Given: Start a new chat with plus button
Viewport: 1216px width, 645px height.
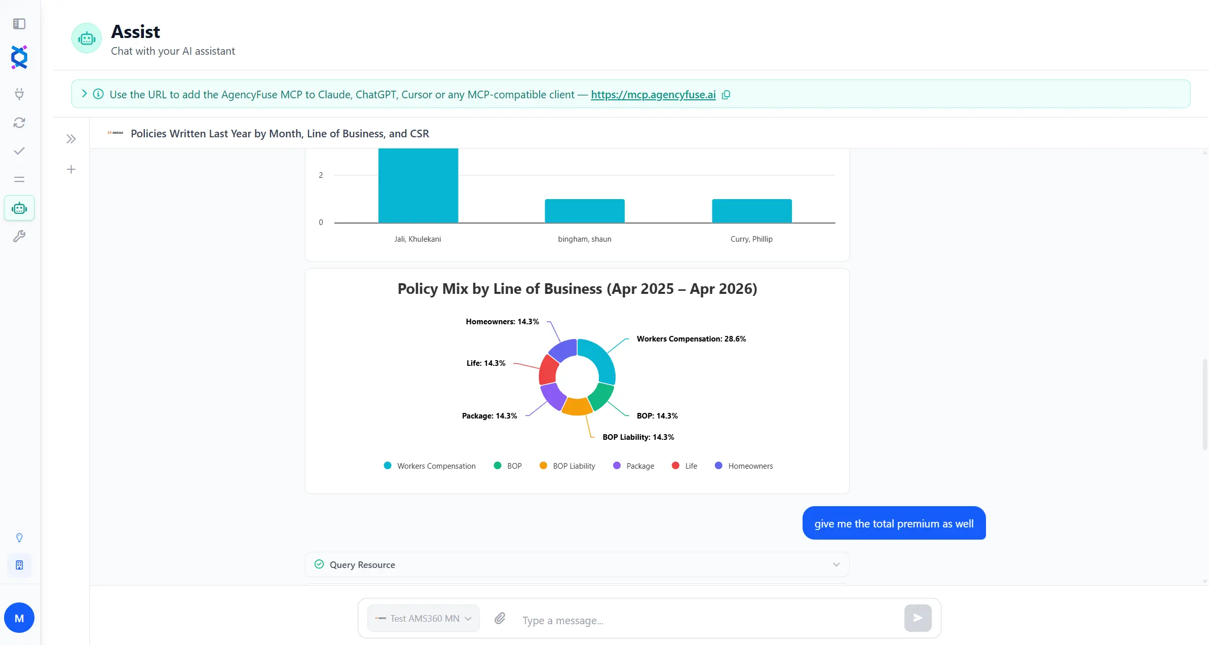Looking at the screenshot, I should (x=71, y=169).
